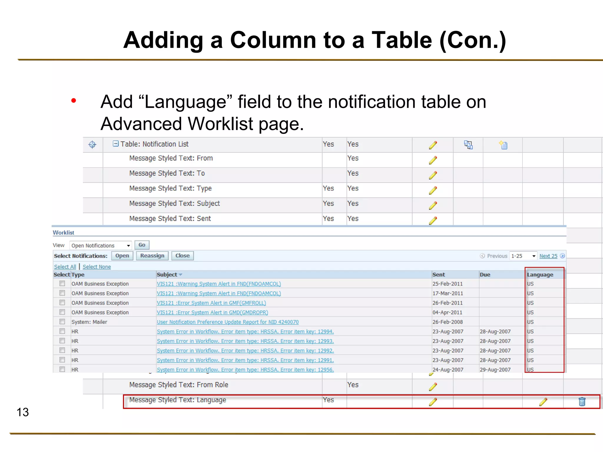Open Workflow error link with key 12991
This screenshot has height=452, width=603.
(245, 360)
